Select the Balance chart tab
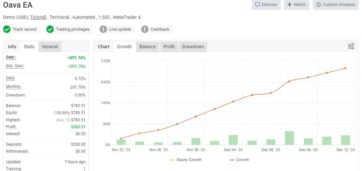 [148, 47]
